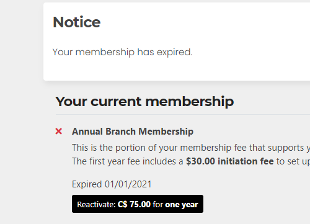Click the divider under 'Your current membership'
The width and height of the screenshot is (310, 224).
click(x=183, y=114)
